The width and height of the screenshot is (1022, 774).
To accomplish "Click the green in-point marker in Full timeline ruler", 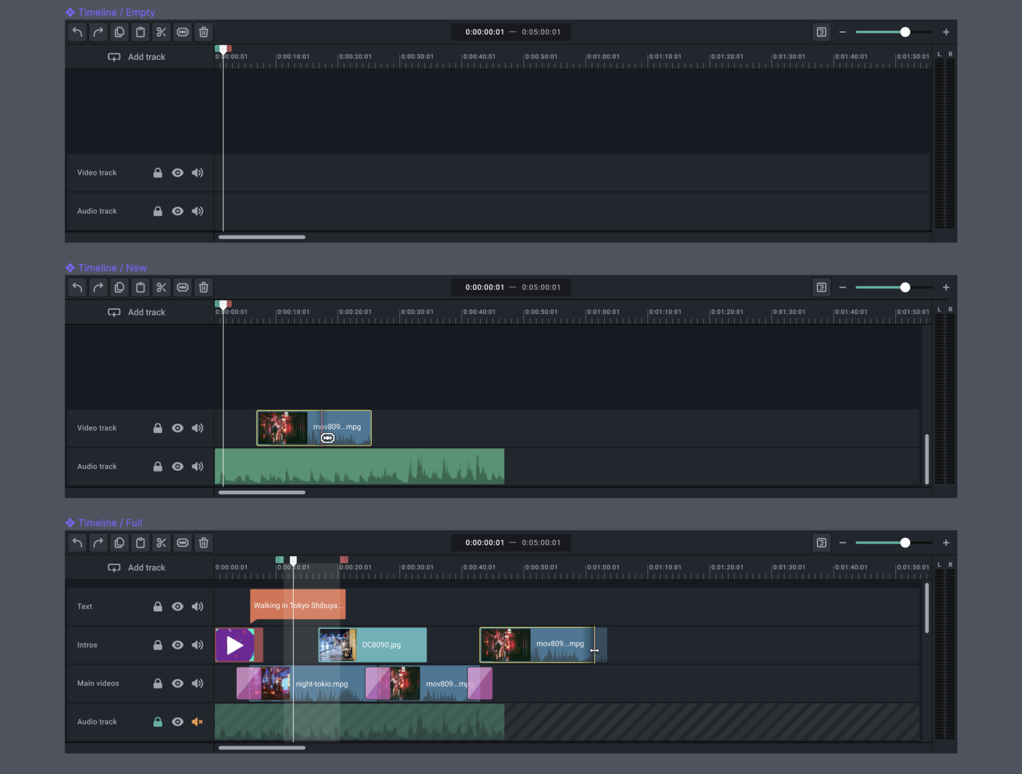I will (x=279, y=560).
